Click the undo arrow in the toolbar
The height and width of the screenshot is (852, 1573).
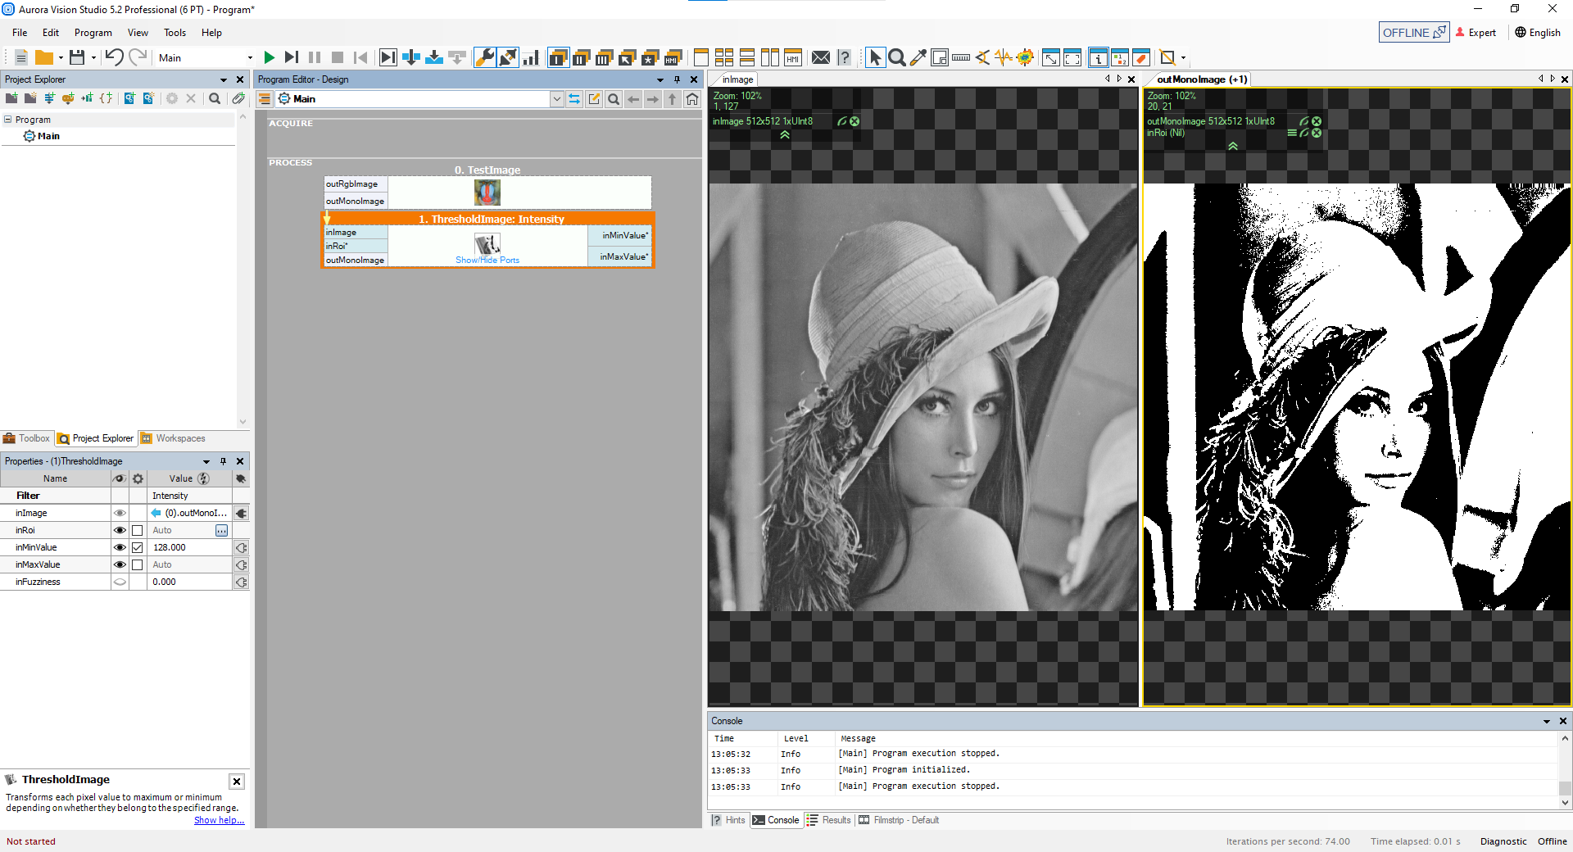(x=114, y=57)
